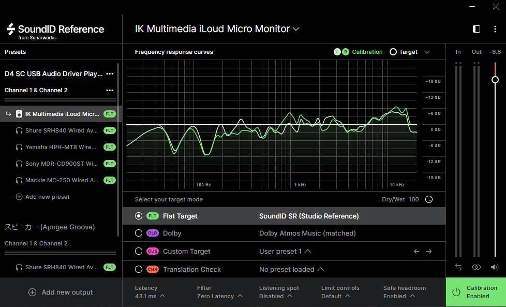Click the CUS Custom Target badge

153,251
